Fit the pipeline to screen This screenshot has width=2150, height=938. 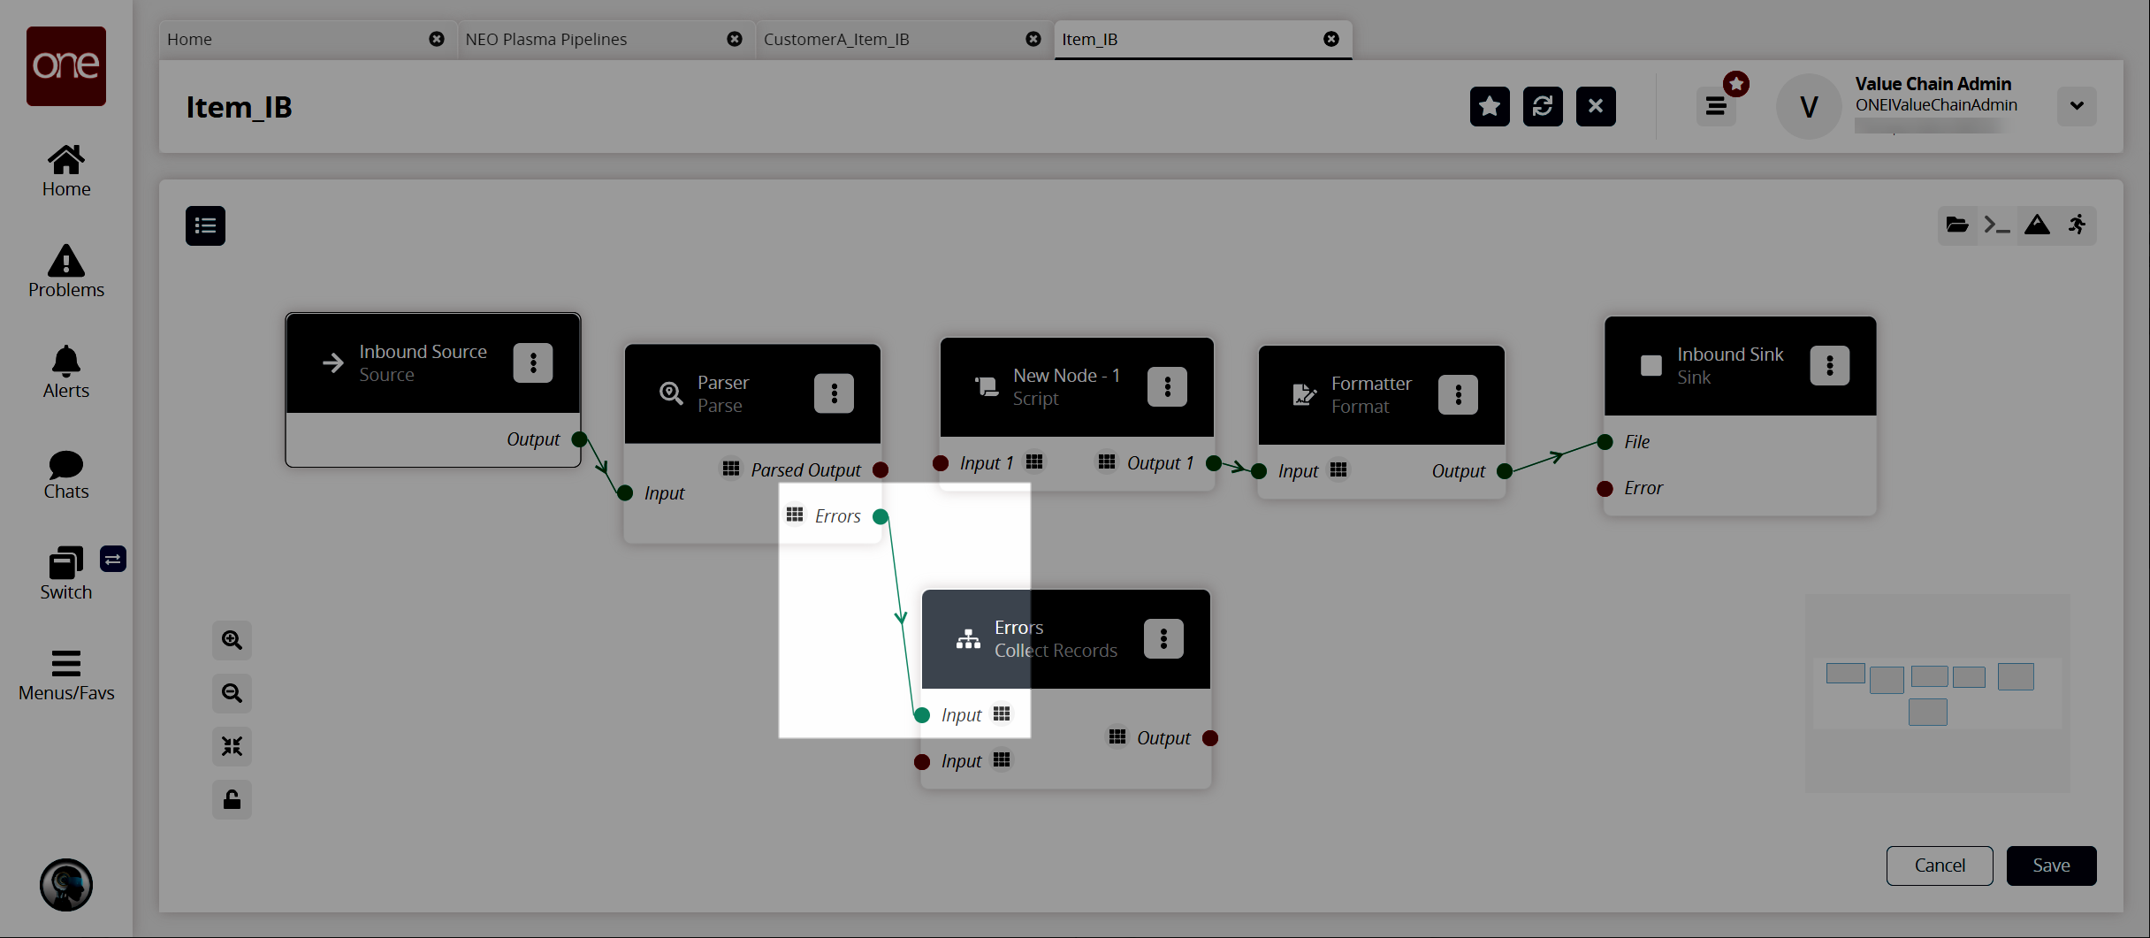[232, 746]
